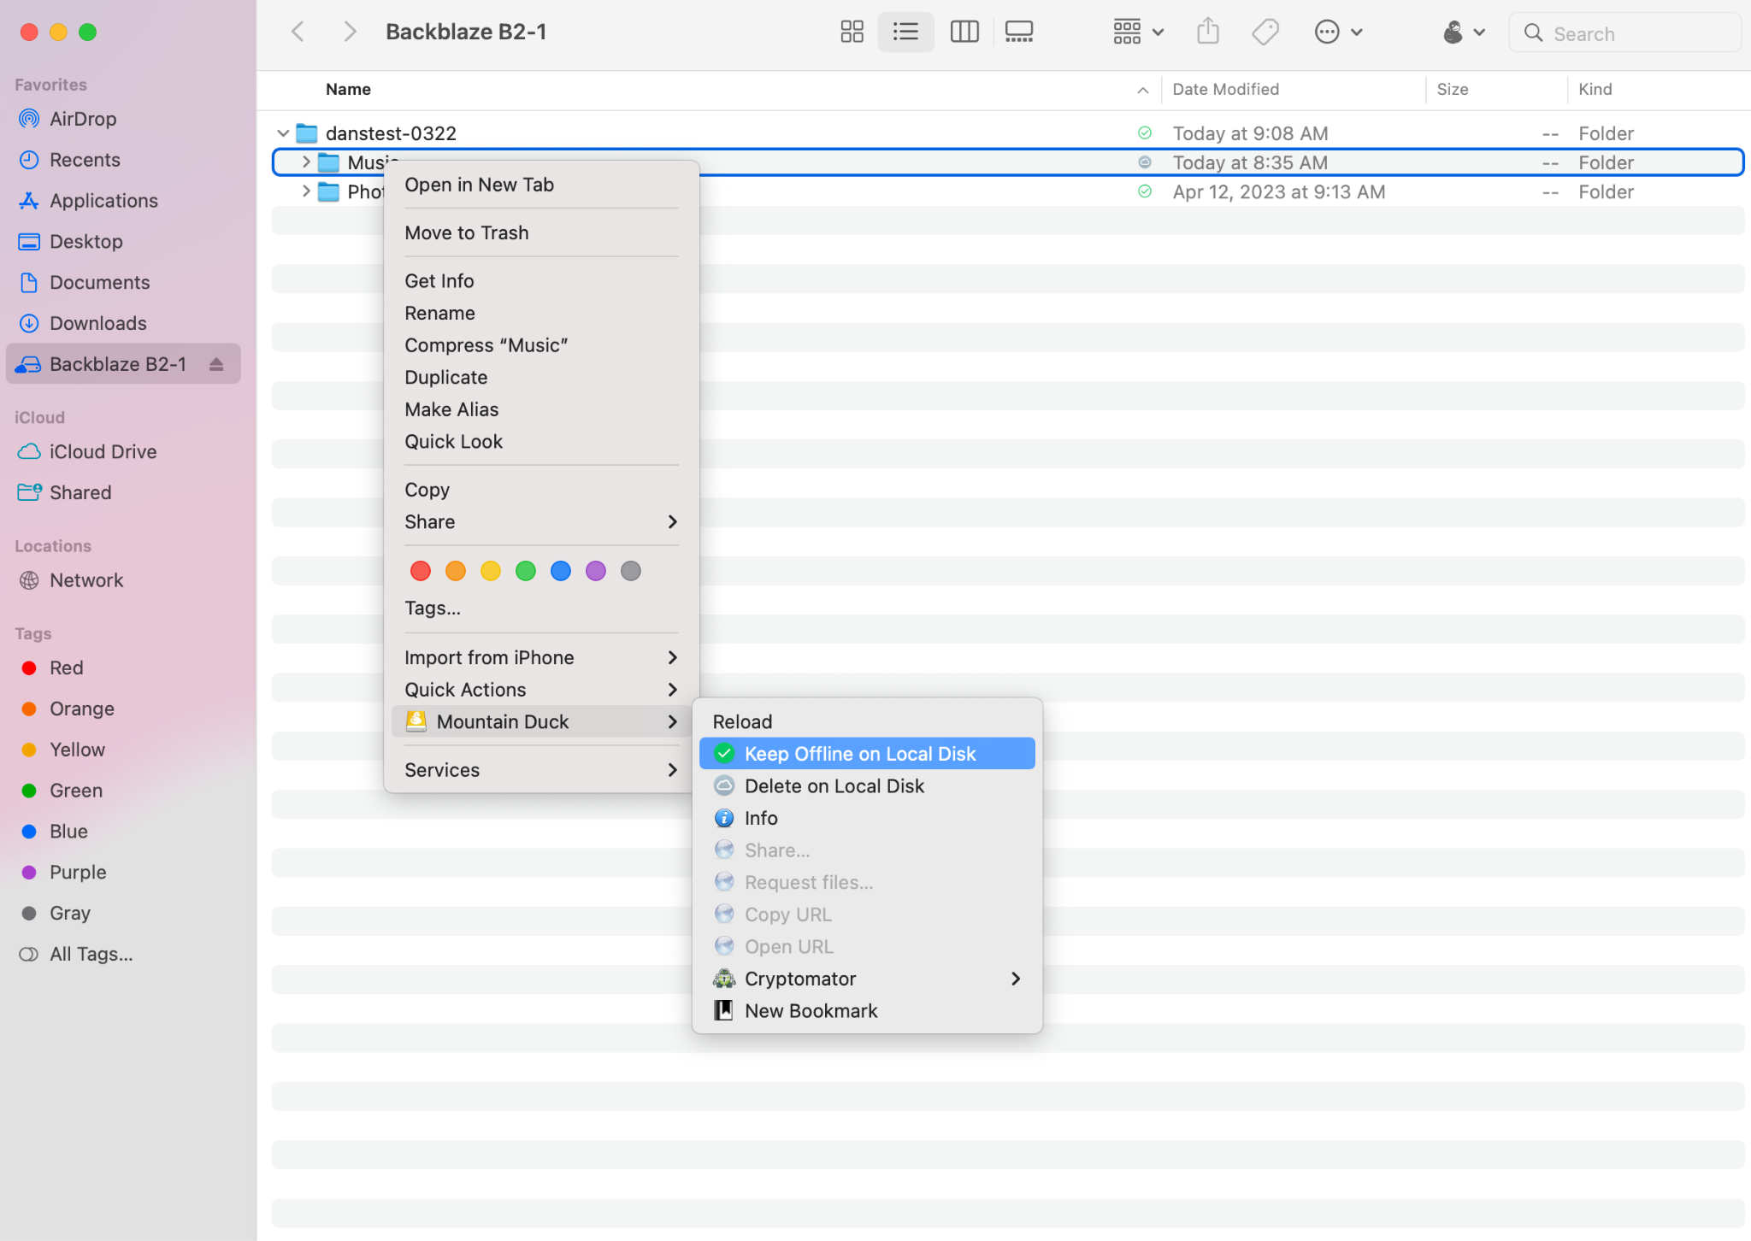
Task: Open the Action (ellipsis) menu
Action: [x=1338, y=32]
